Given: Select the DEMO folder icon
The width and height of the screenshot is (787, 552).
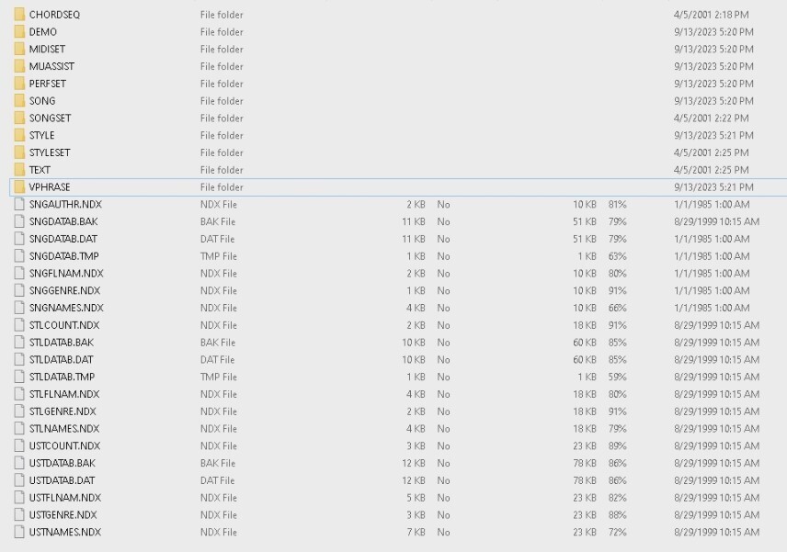Looking at the screenshot, I should pos(19,32).
